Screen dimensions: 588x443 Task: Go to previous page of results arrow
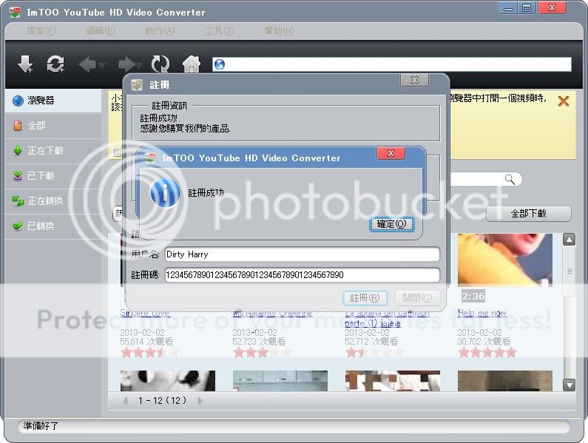point(125,401)
